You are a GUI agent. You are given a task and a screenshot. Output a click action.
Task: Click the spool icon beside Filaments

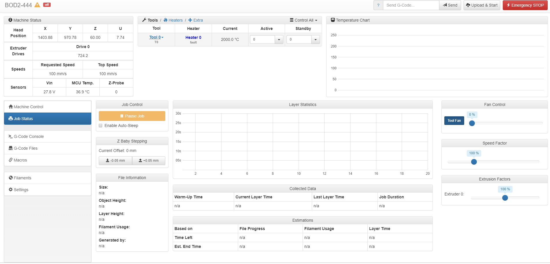tap(11, 178)
